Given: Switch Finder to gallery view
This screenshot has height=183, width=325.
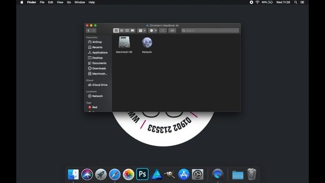Looking at the screenshot, I should pos(133,30).
